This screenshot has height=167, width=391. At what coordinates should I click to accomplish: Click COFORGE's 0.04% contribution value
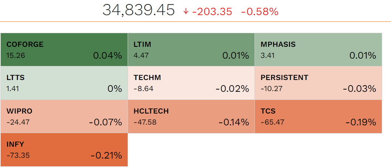click(x=108, y=55)
